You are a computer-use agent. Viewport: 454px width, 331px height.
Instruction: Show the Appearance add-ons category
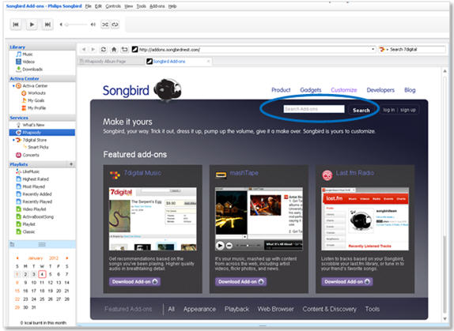point(199,309)
